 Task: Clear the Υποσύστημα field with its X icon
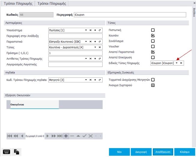(90, 30)
